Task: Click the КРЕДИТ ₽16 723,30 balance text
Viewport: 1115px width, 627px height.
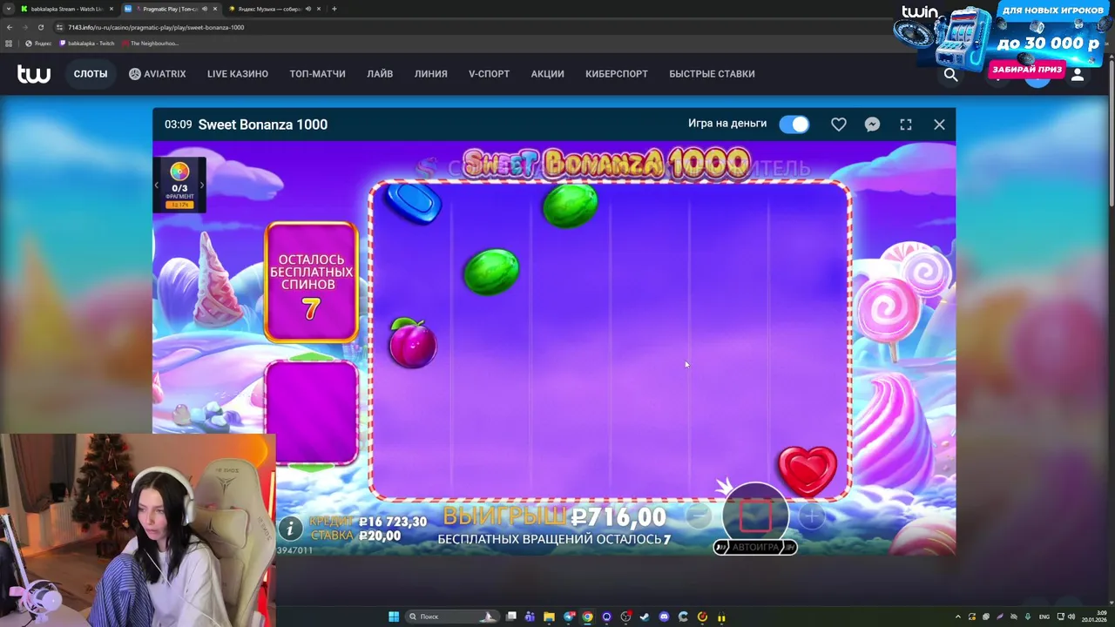Action: 369,522
